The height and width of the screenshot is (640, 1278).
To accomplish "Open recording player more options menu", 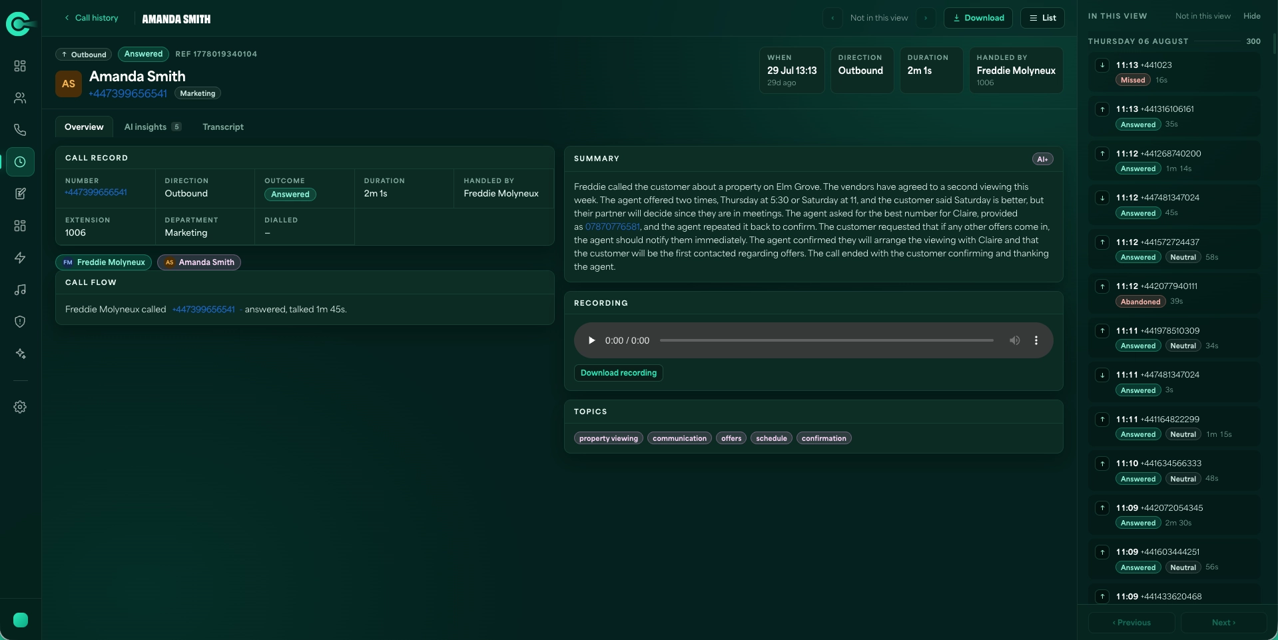I will (x=1036, y=340).
